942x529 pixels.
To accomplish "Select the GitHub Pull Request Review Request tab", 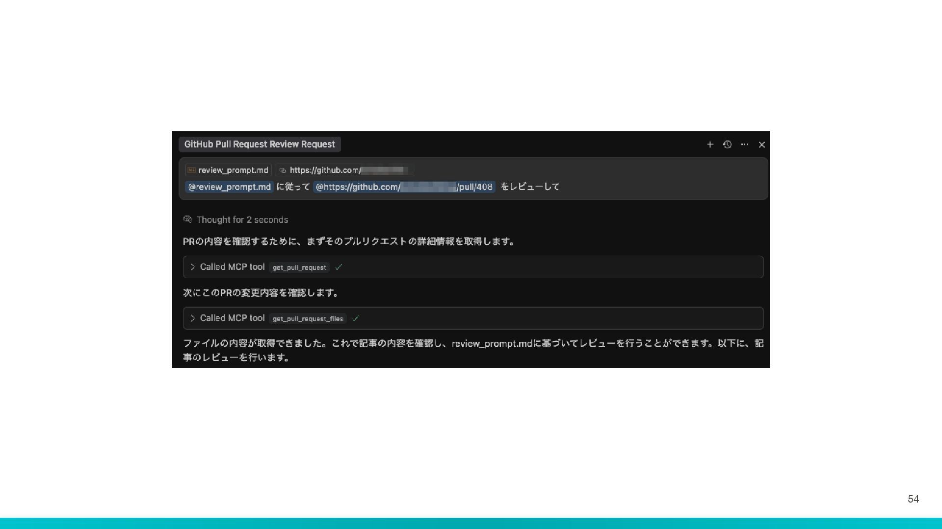I will 259,144.
